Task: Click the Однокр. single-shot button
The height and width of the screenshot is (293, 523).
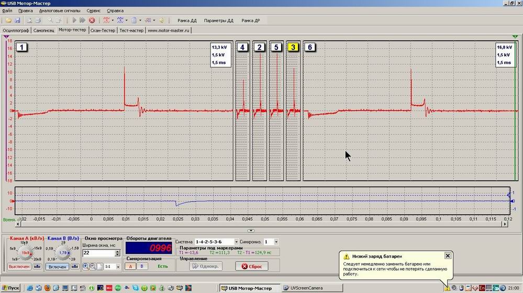Action: [206, 266]
